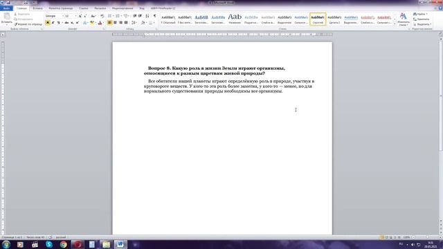Click the bullets list icon

click(109, 16)
